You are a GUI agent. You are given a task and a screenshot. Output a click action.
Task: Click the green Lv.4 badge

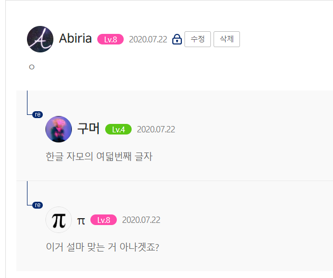pos(118,129)
